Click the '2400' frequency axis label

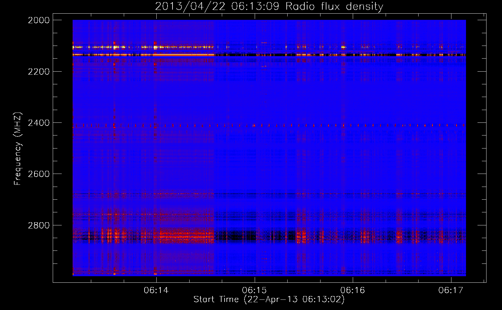39,123
